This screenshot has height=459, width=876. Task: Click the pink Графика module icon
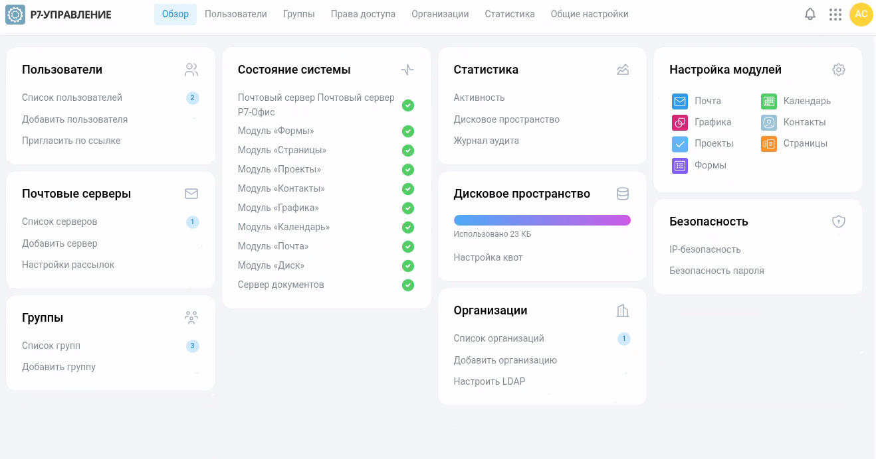(680, 122)
